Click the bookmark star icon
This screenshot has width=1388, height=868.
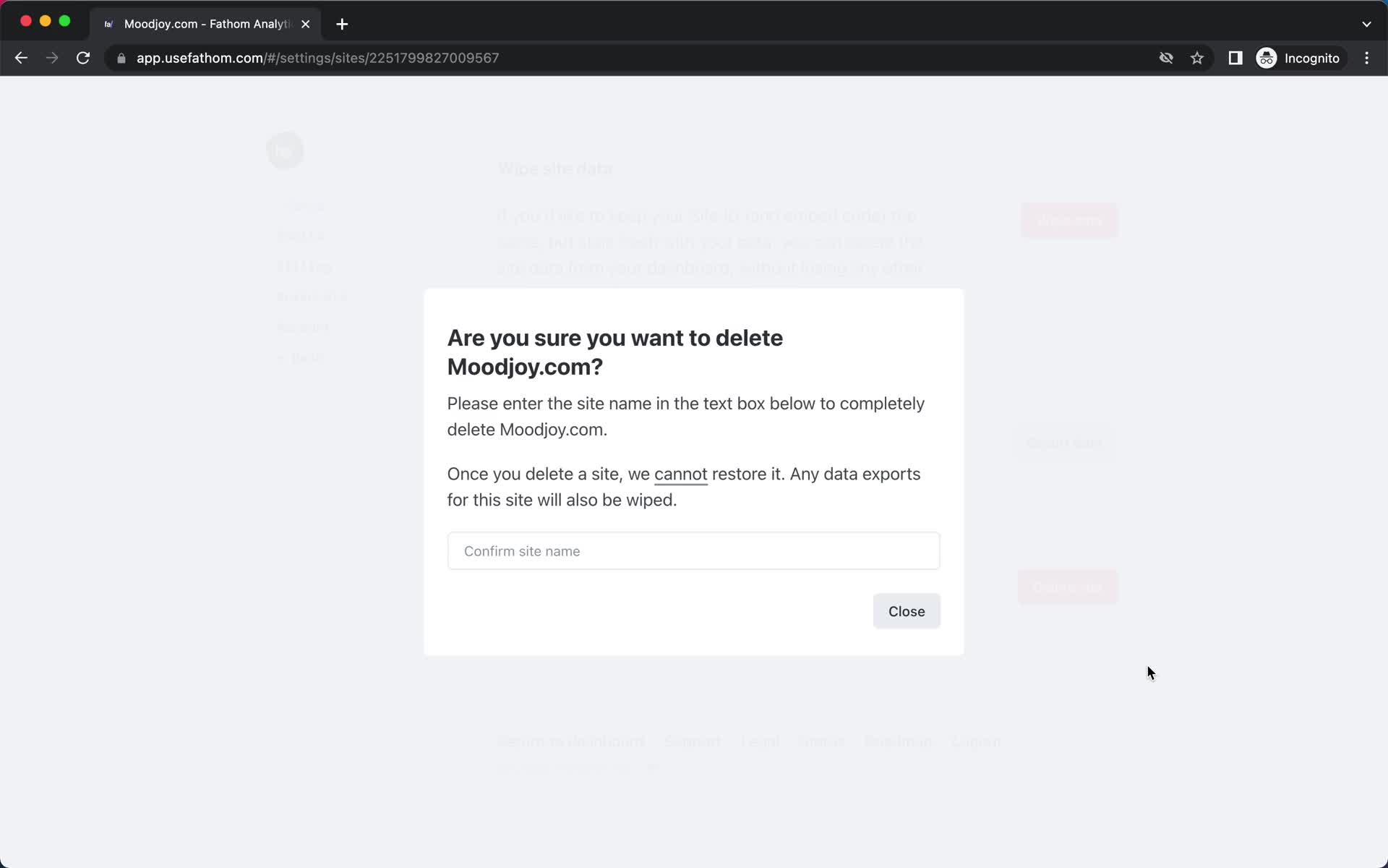(x=1197, y=57)
